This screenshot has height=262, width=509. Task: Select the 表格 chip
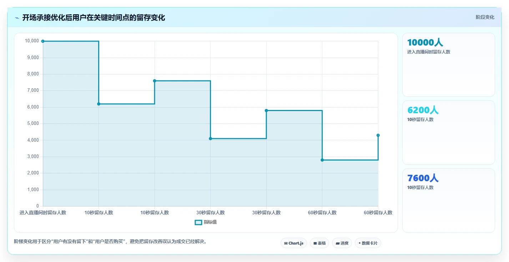319,243
